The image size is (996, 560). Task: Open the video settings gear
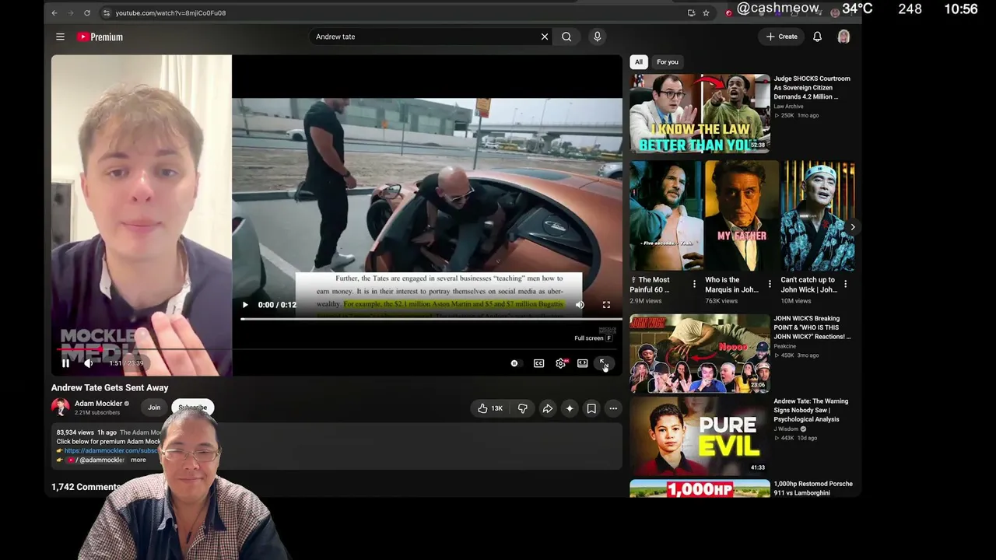pos(560,363)
